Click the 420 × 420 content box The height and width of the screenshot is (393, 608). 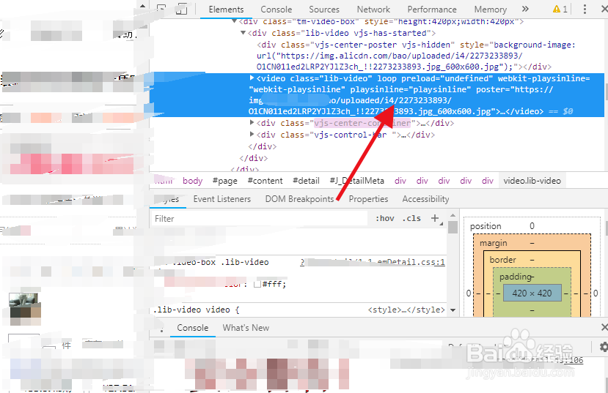coord(532,293)
